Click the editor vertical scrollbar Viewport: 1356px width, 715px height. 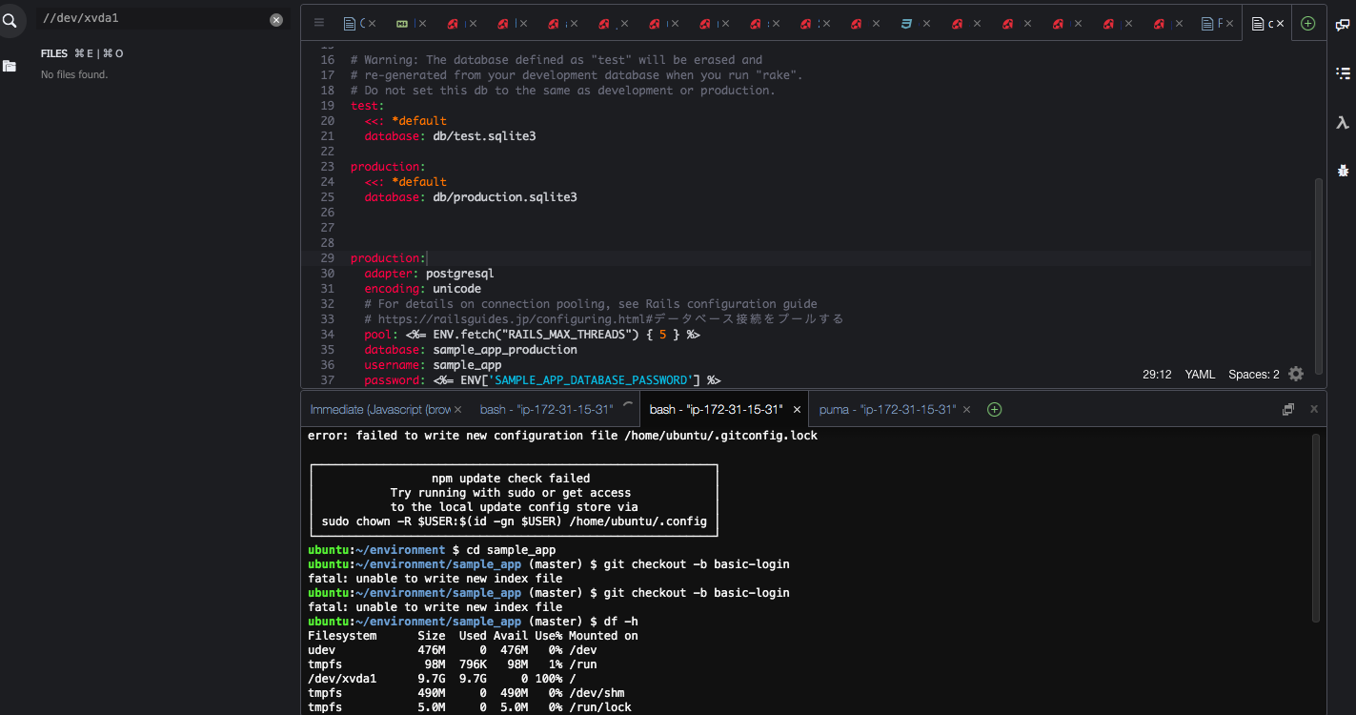[1319, 276]
